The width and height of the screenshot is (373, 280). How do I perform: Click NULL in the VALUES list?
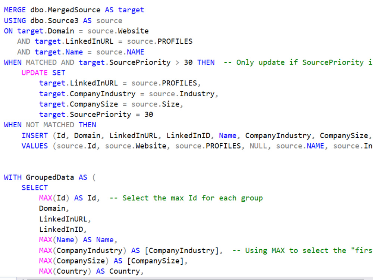(258, 146)
